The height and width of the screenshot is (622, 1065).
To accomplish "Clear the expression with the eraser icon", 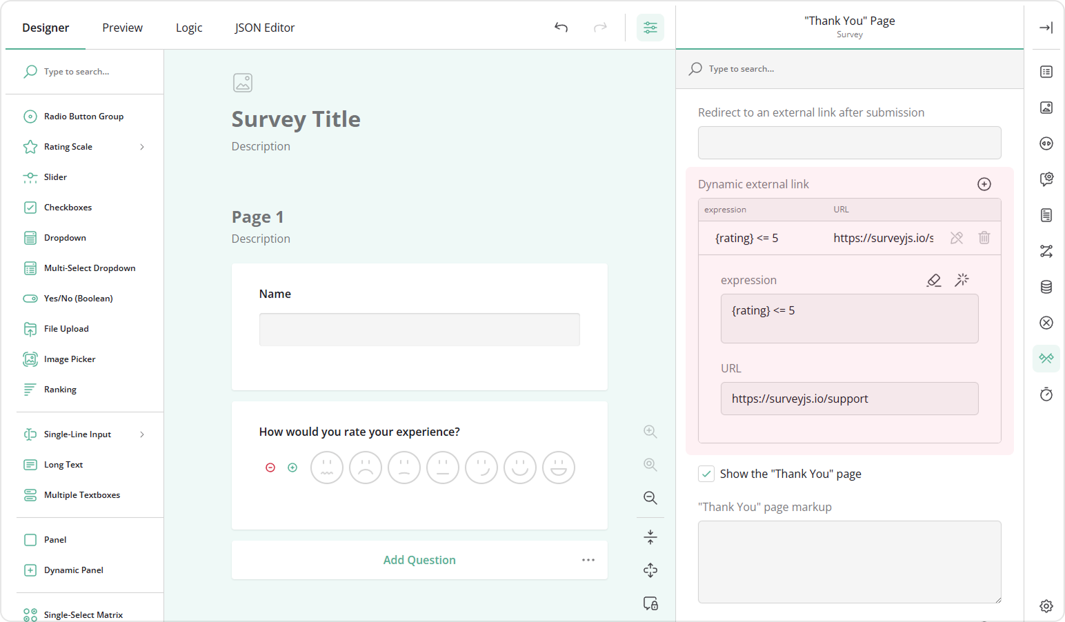I will [933, 280].
